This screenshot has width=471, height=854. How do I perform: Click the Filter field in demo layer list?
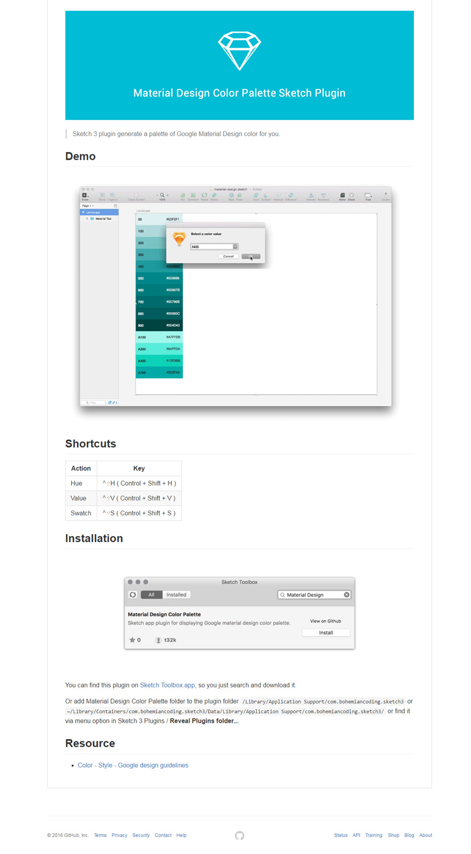[x=93, y=402]
